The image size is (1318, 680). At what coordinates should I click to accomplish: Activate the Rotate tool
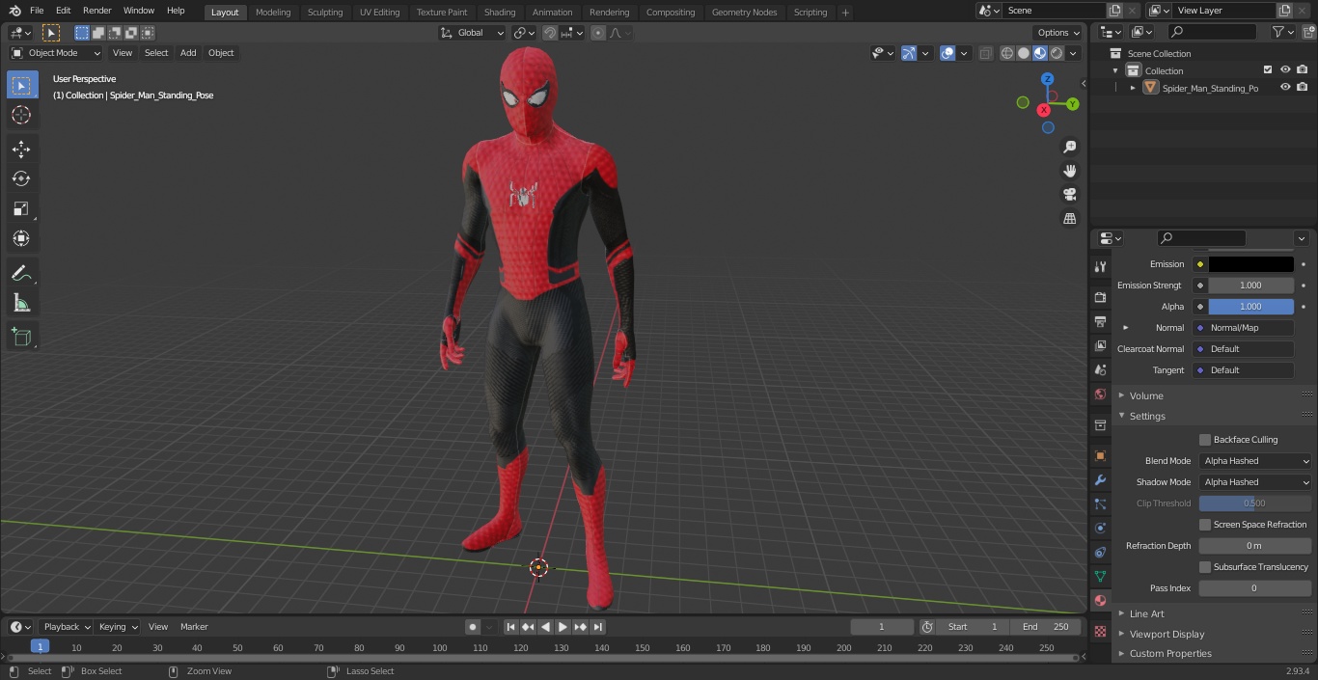pos(21,178)
